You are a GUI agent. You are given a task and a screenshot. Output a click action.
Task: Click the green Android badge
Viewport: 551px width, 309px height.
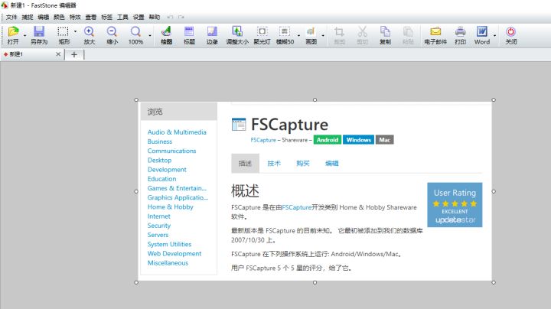point(328,140)
